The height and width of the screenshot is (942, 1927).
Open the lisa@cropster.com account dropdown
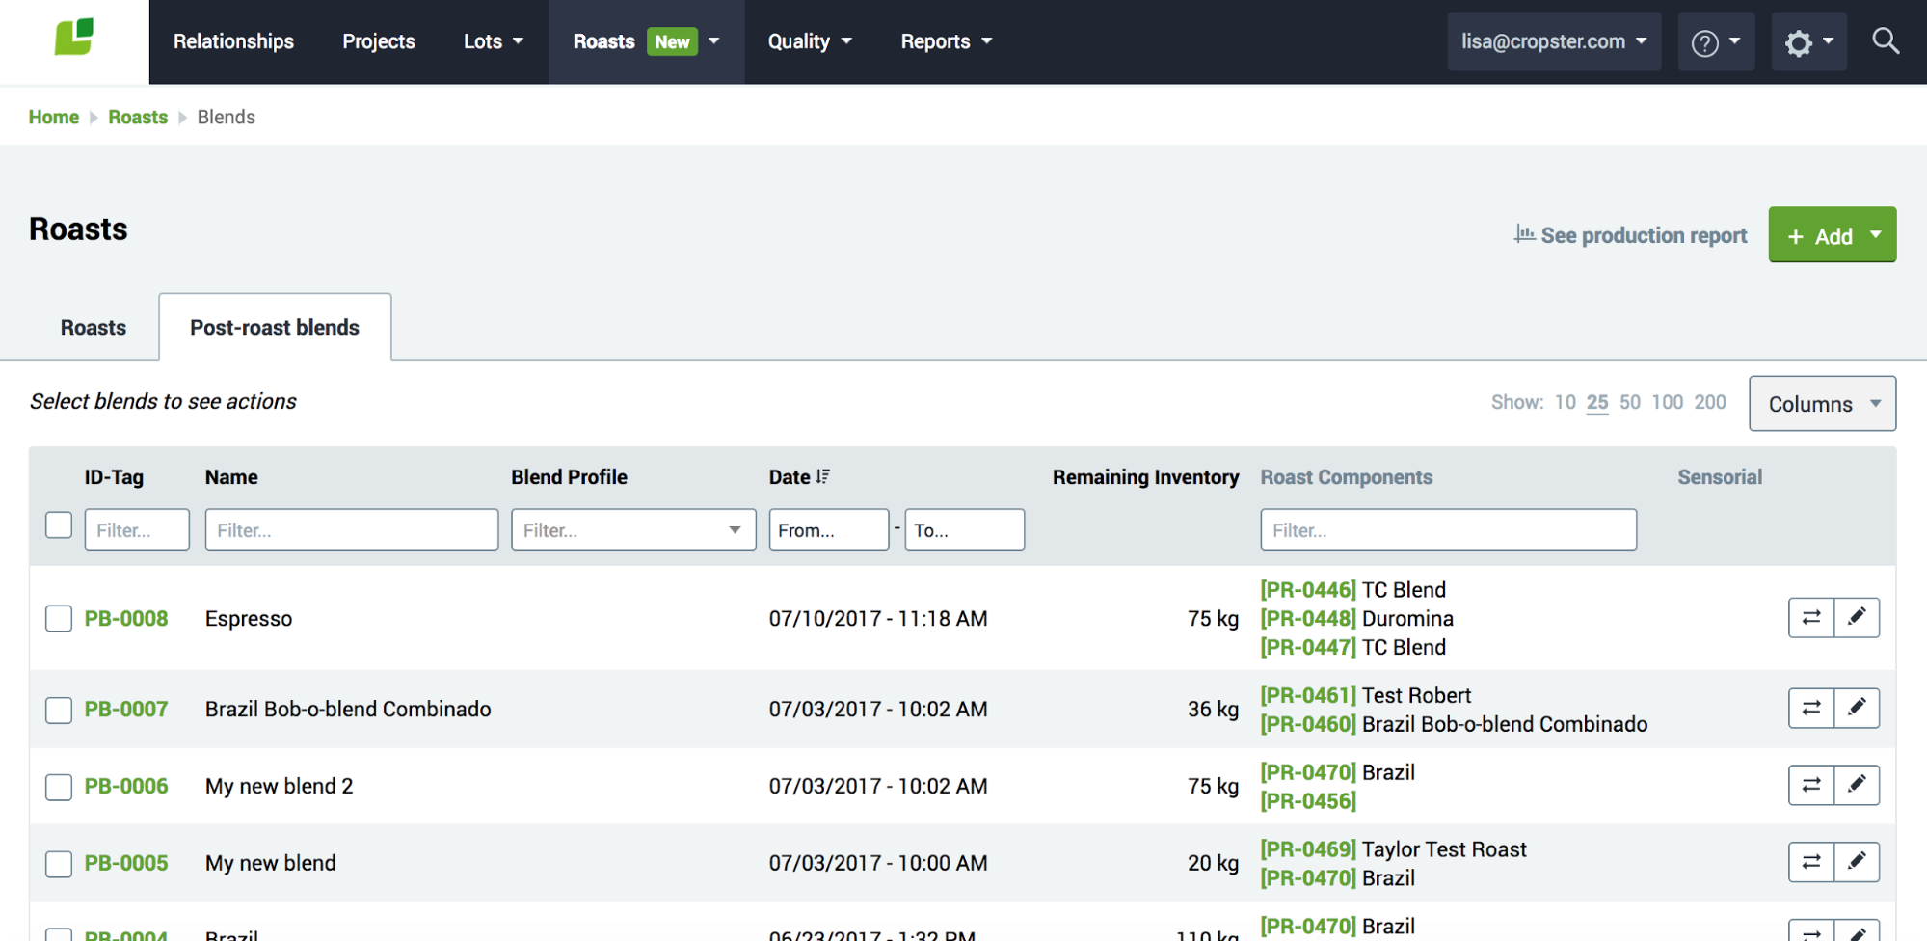pyautogui.click(x=1554, y=42)
